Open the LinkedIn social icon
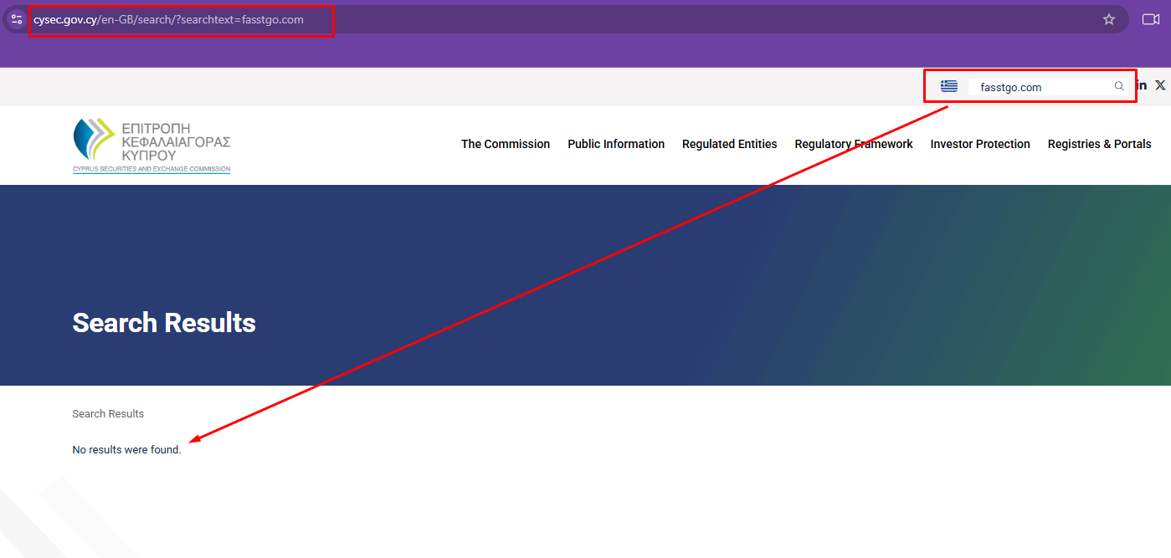Screen dimensions: 1171x558 pos(1142,85)
